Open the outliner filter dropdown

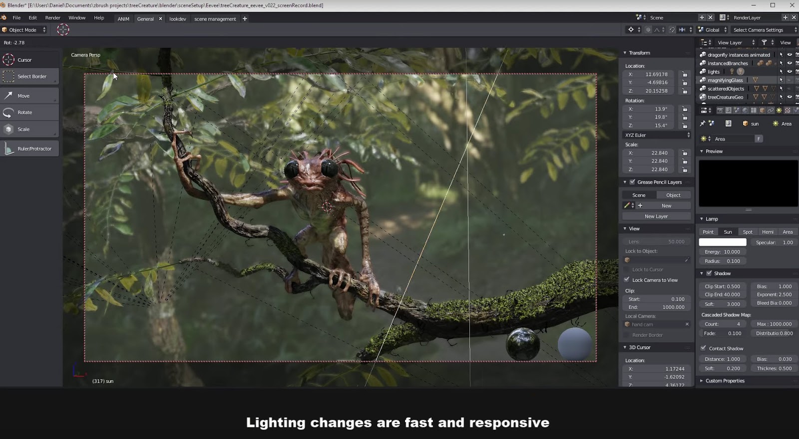[767, 43]
